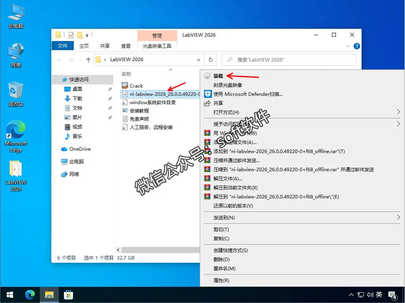
Task: Switch to the 主页 ribbon tab
Action: pyautogui.click(x=84, y=46)
